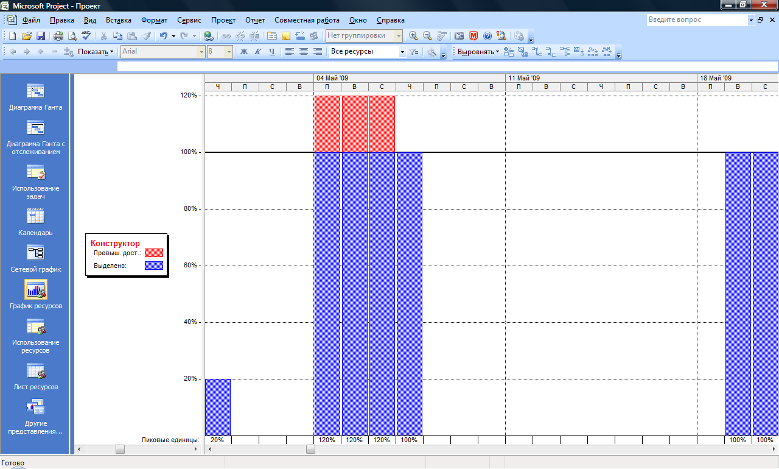Screen dimensions: 779x469
Task: Click the 04 Май '09 week header
Action: click(x=410, y=78)
